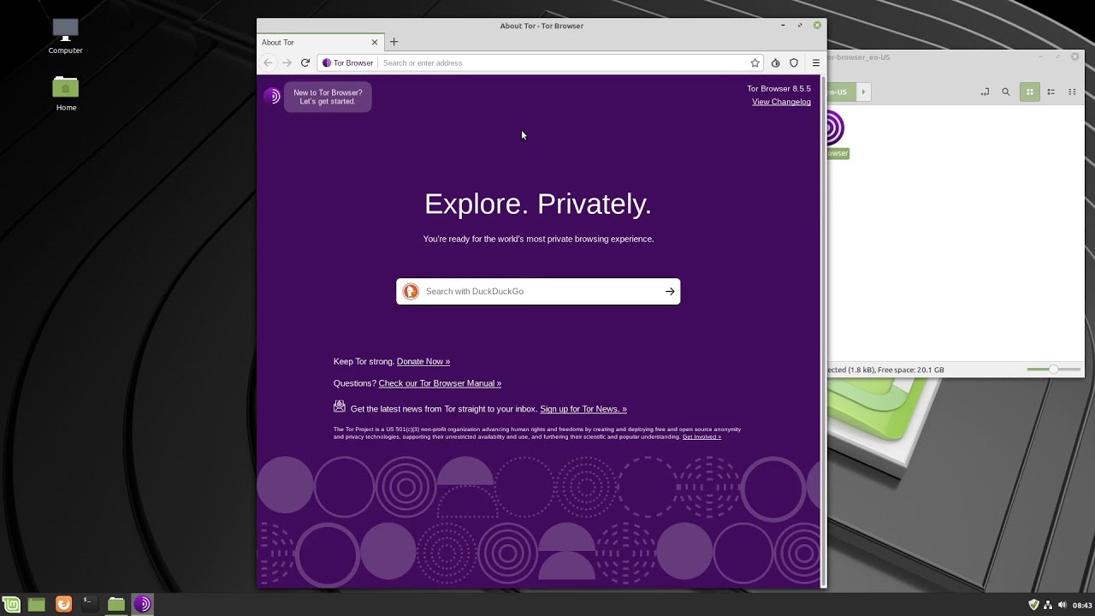Click the DuckDuckGo search box

(x=538, y=291)
